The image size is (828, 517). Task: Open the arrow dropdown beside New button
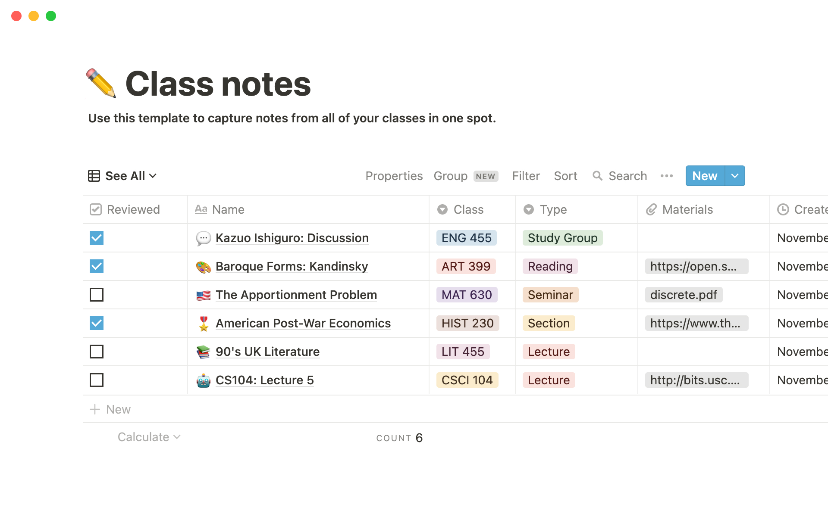pyautogui.click(x=735, y=176)
